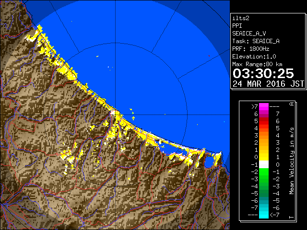The image size is (307, 230).
Task: Click the "Mean Velocity in m/s" legend title
Action: [292, 161]
